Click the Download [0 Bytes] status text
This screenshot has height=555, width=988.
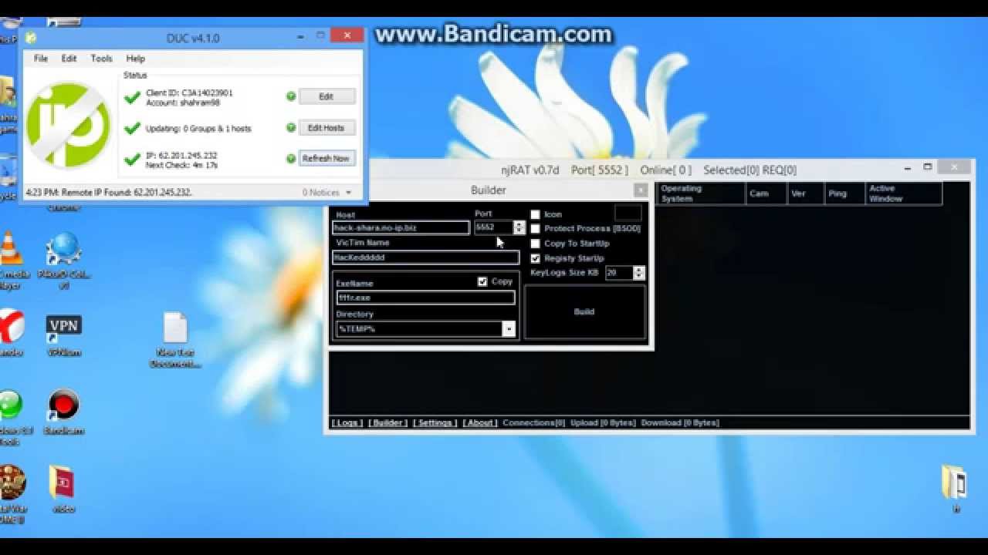[680, 423]
